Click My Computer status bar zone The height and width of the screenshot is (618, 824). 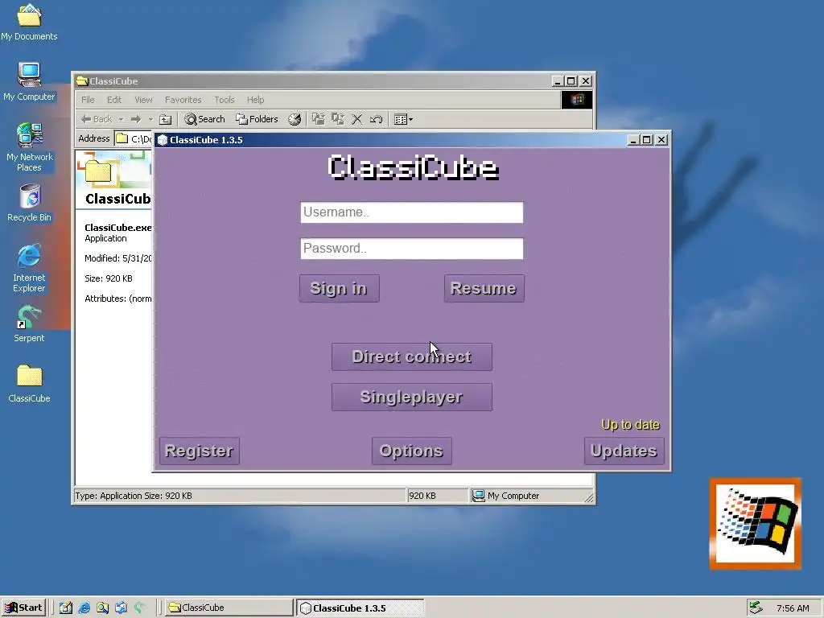click(531, 496)
